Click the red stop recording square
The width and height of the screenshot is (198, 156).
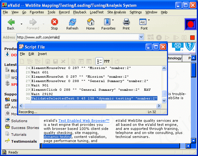point(192,38)
